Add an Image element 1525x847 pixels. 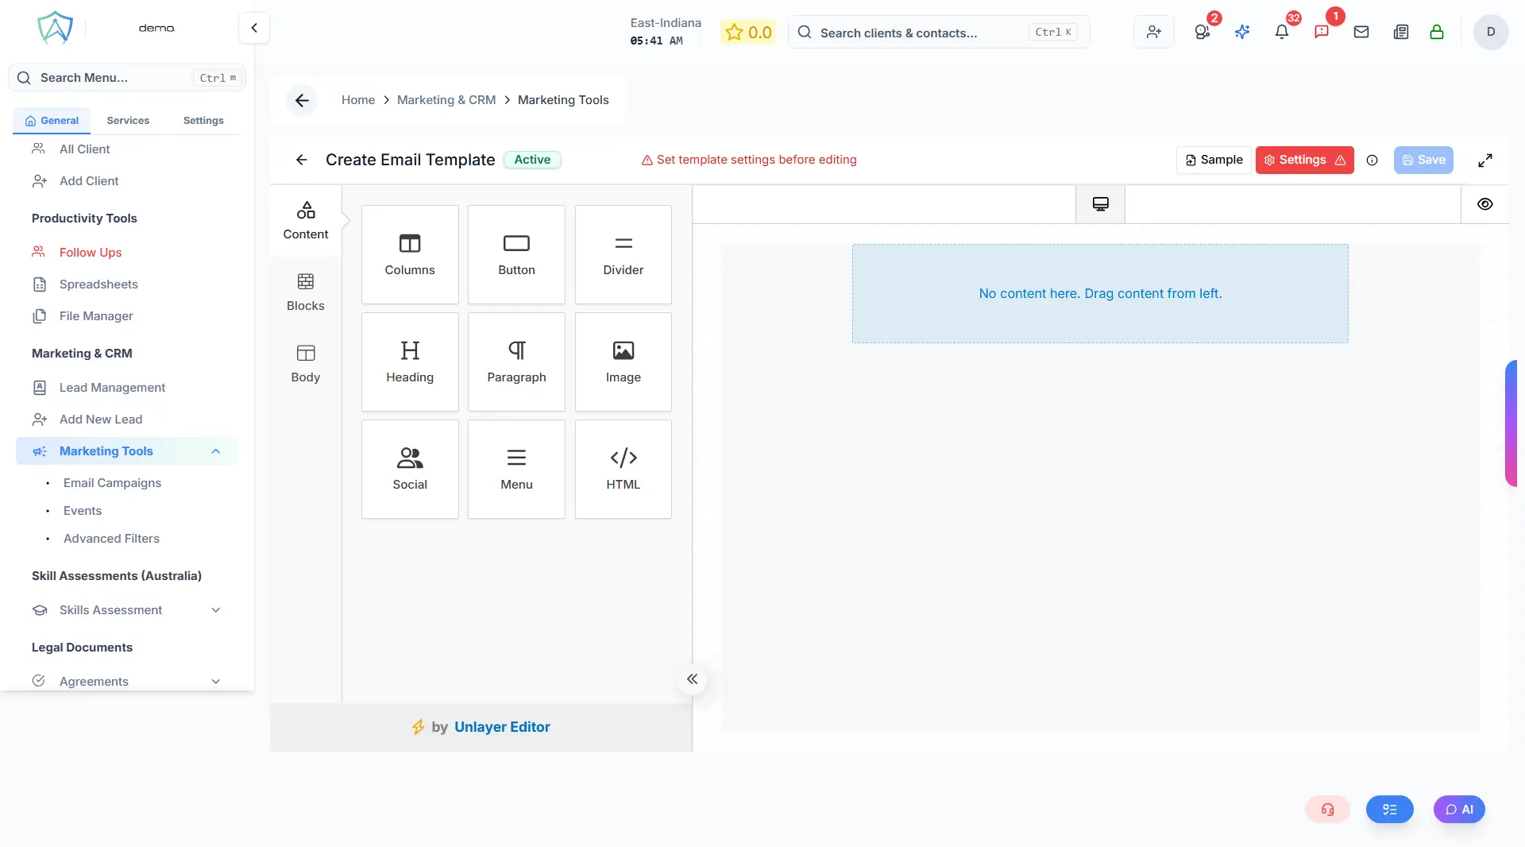pos(623,362)
